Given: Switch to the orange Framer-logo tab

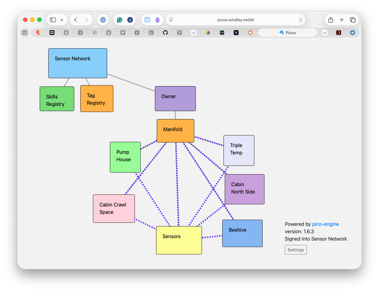Looking at the screenshot, I should (x=38, y=33).
